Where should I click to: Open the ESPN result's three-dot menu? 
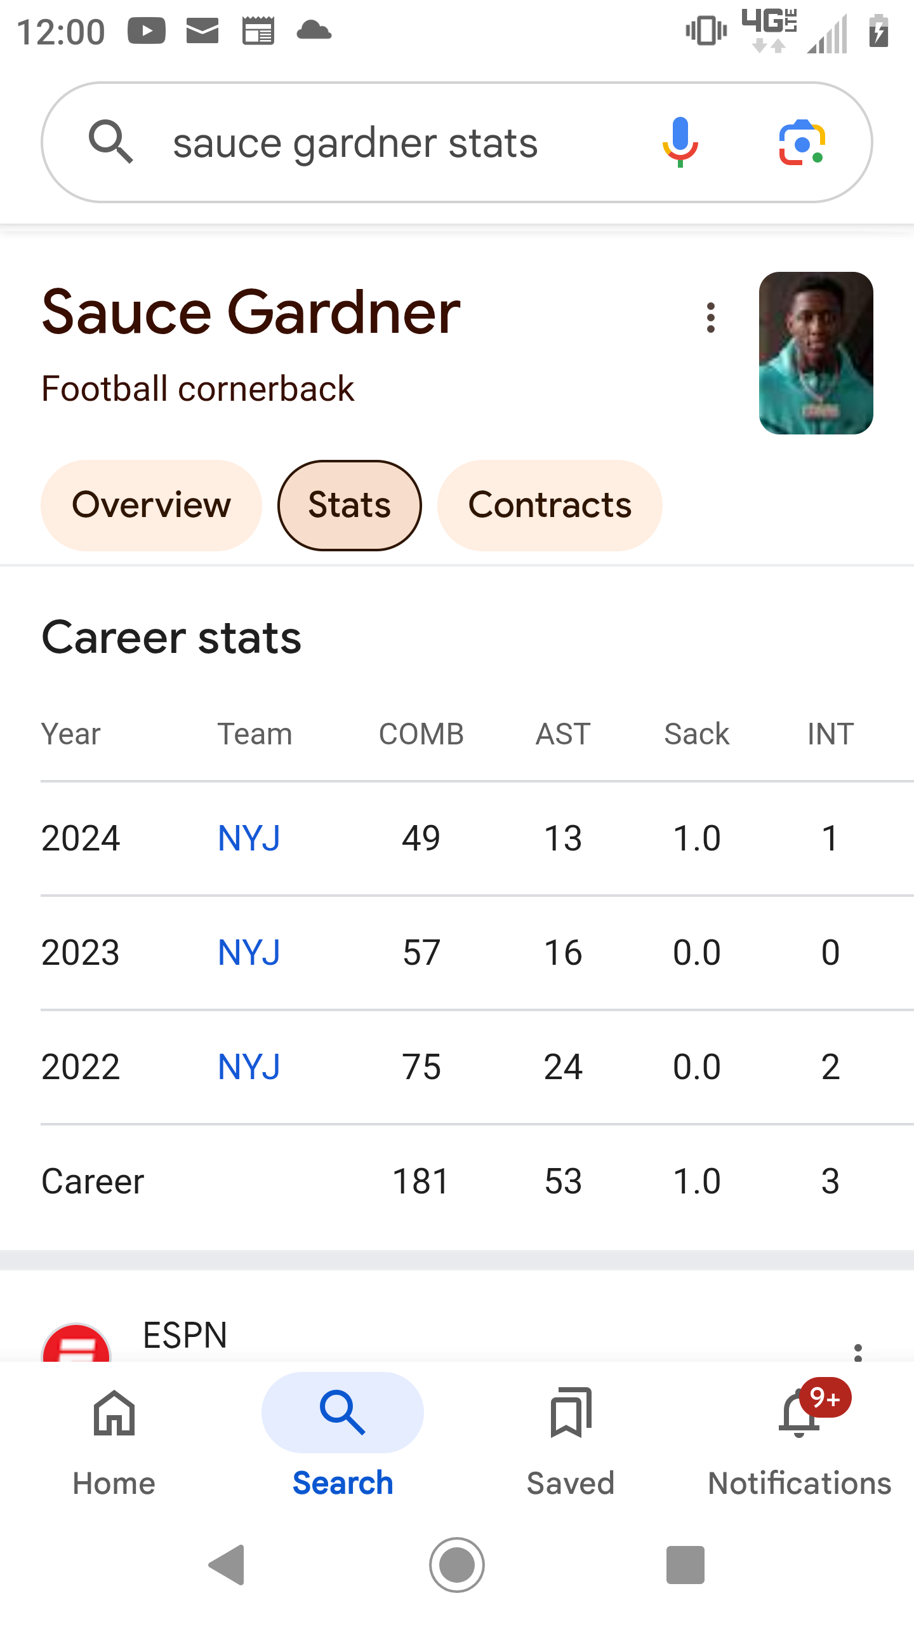click(x=858, y=1352)
